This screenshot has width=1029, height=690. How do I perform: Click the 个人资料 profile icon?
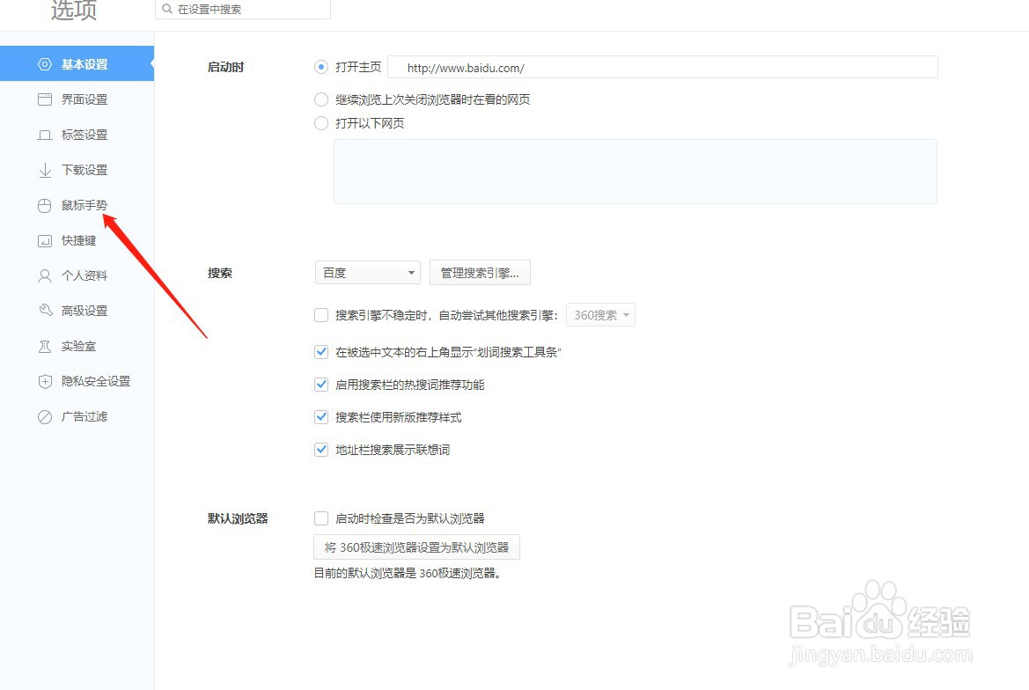coord(44,275)
